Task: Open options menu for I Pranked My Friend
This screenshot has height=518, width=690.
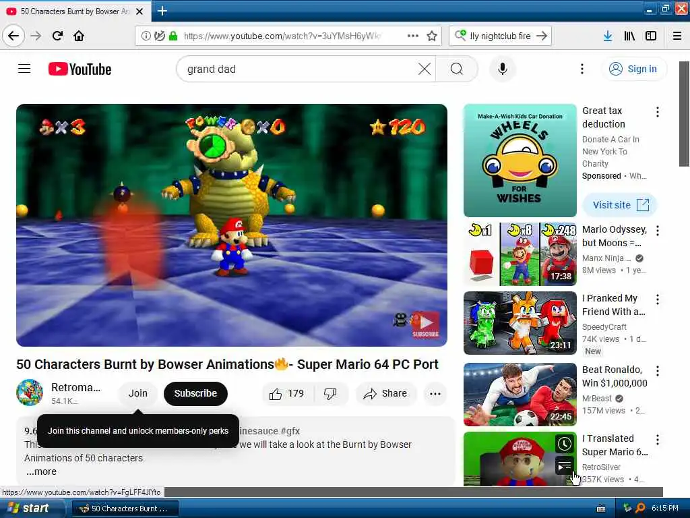Action: [658, 299]
